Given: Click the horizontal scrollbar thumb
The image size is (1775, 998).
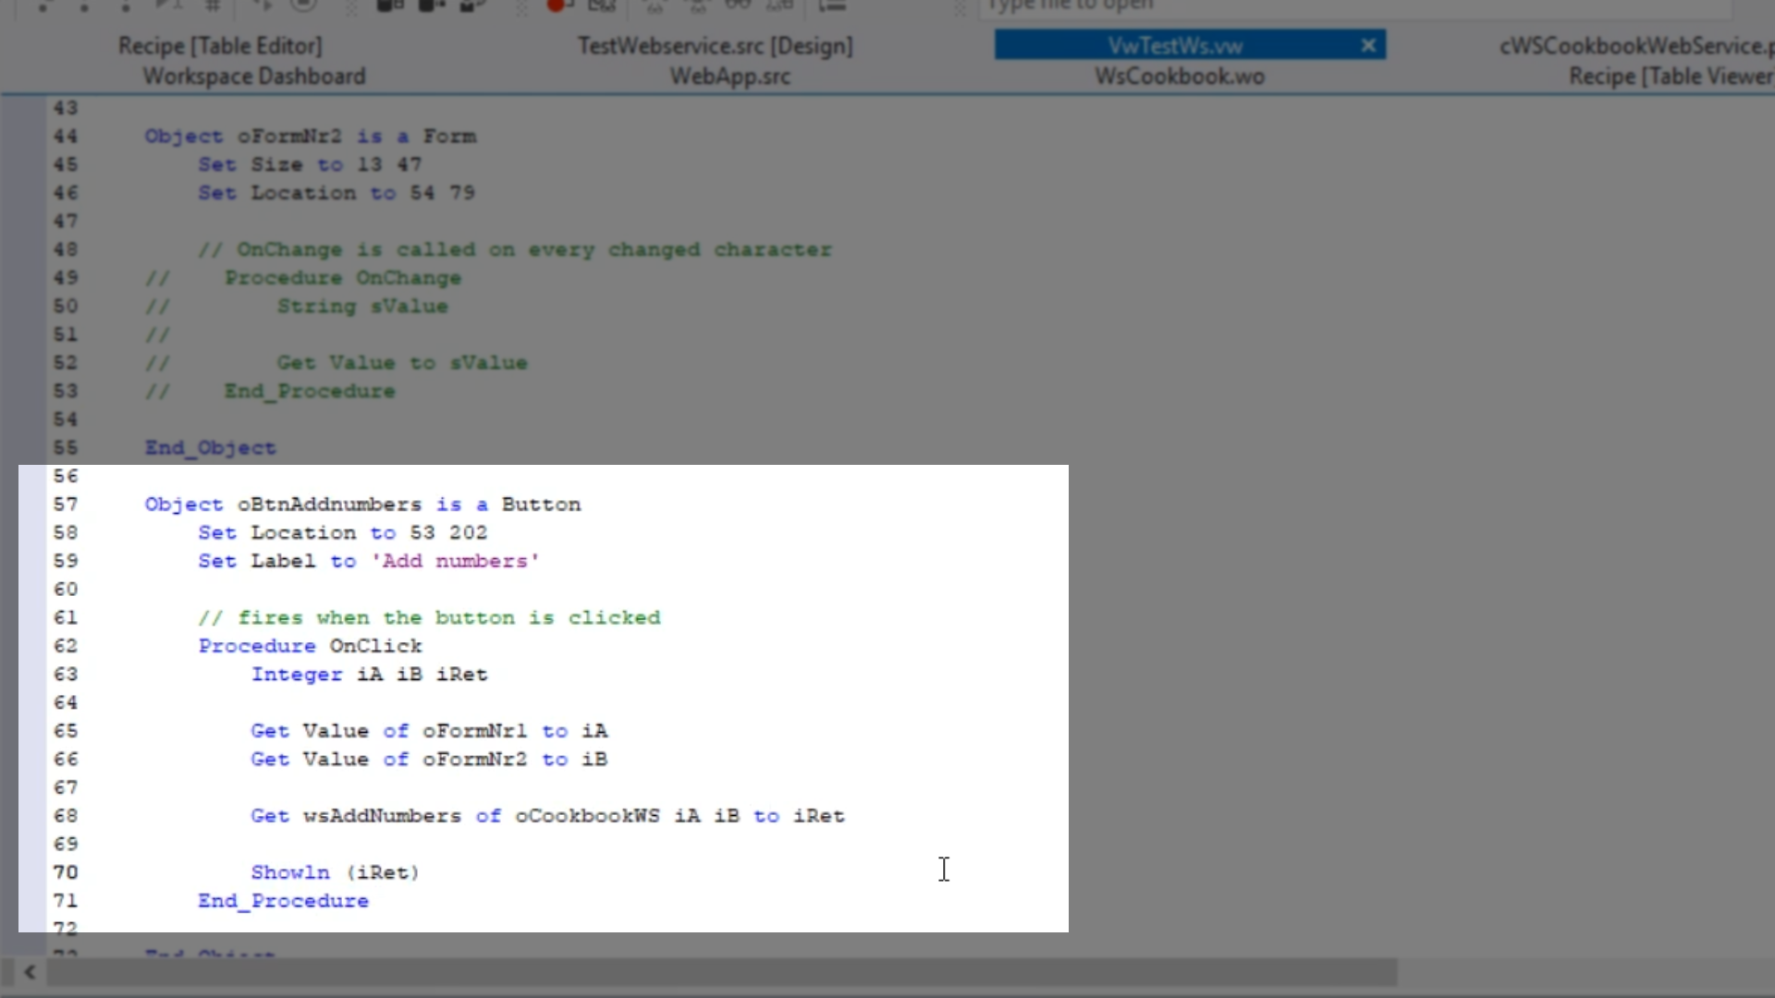Looking at the screenshot, I should pyautogui.click(x=721, y=972).
